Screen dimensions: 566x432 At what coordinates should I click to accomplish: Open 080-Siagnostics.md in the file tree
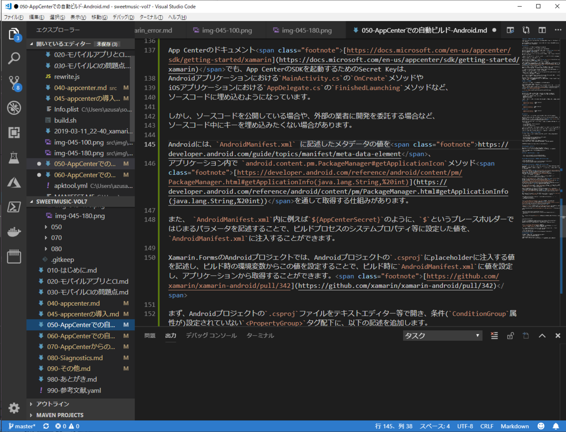(80, 358)
